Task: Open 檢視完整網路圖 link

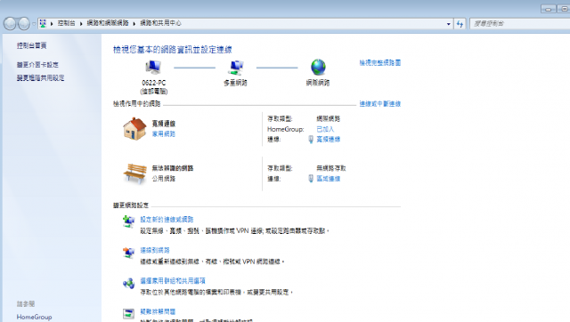Action: tap(380, 63)
